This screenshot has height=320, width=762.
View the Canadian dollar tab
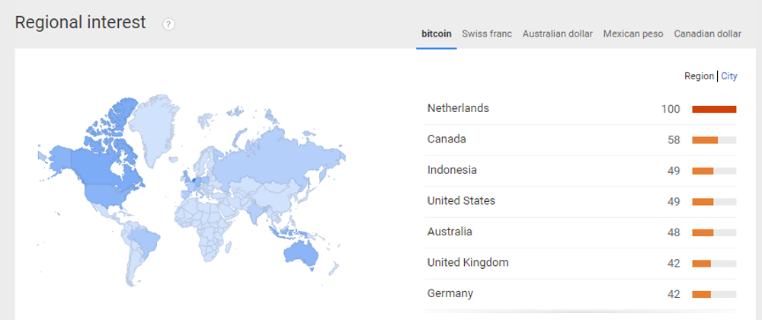click(x=708, y=34)
